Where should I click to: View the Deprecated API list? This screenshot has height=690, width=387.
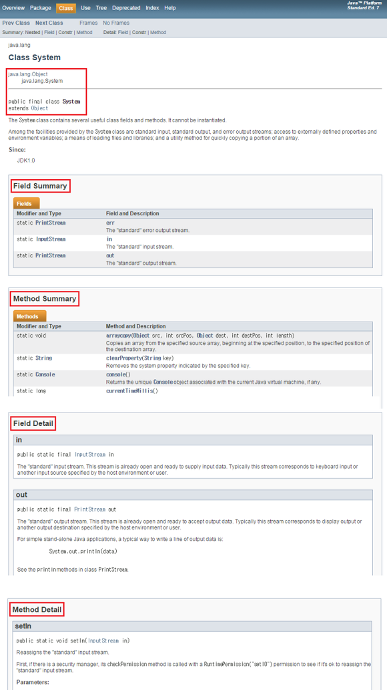pos(126,8)
